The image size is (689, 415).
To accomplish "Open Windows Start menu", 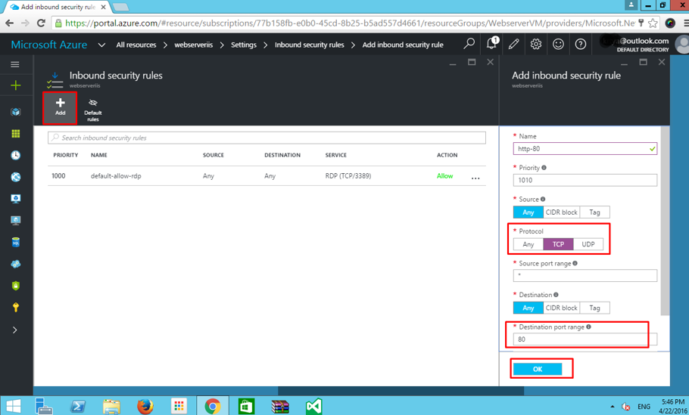I will [x=13, y=406].
